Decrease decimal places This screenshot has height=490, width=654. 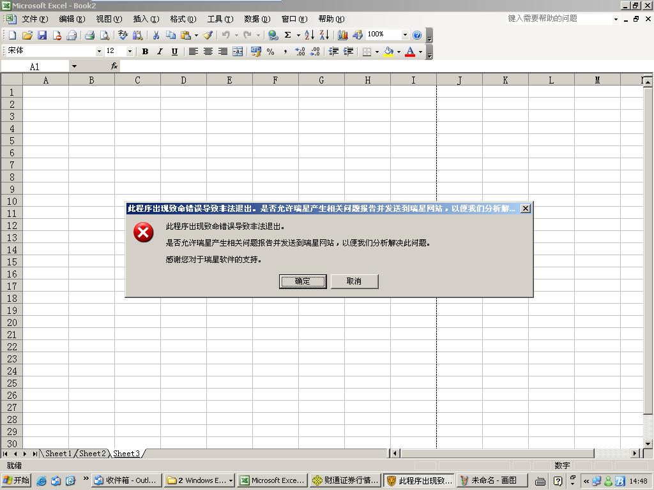(x=315, y=51)
